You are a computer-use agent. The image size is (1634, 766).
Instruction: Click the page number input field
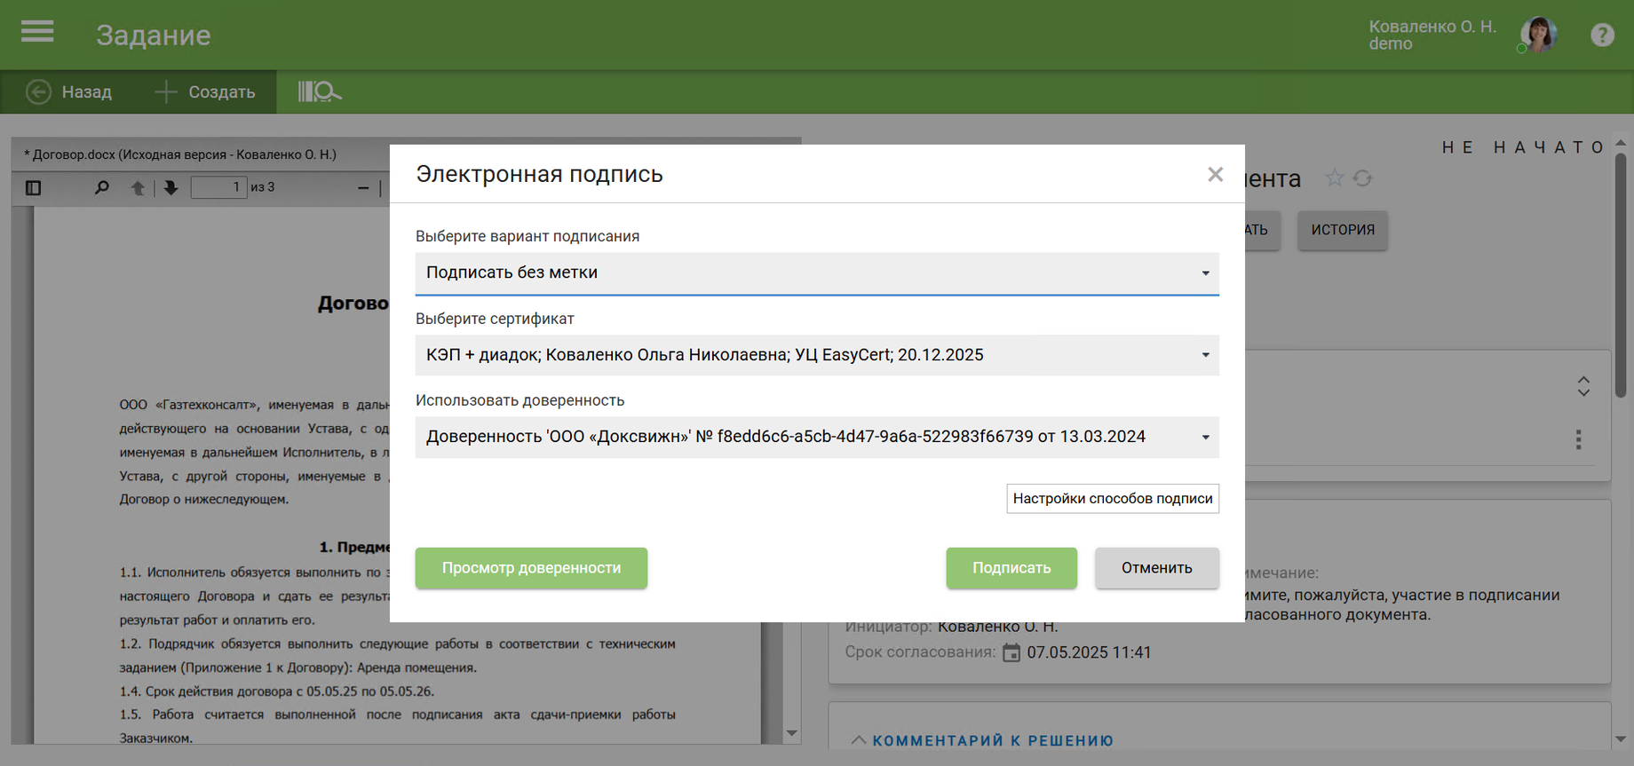pos(218,187)
